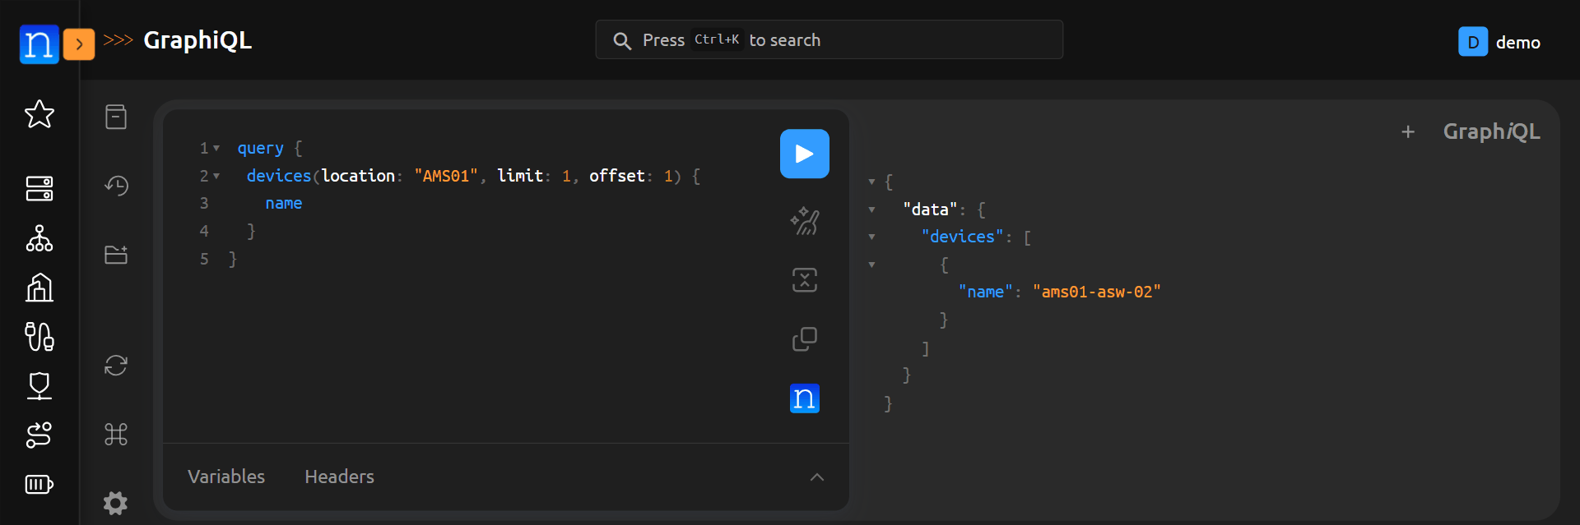Click the Merge fragments icon

pyautogui.click(x=804, y=280)
